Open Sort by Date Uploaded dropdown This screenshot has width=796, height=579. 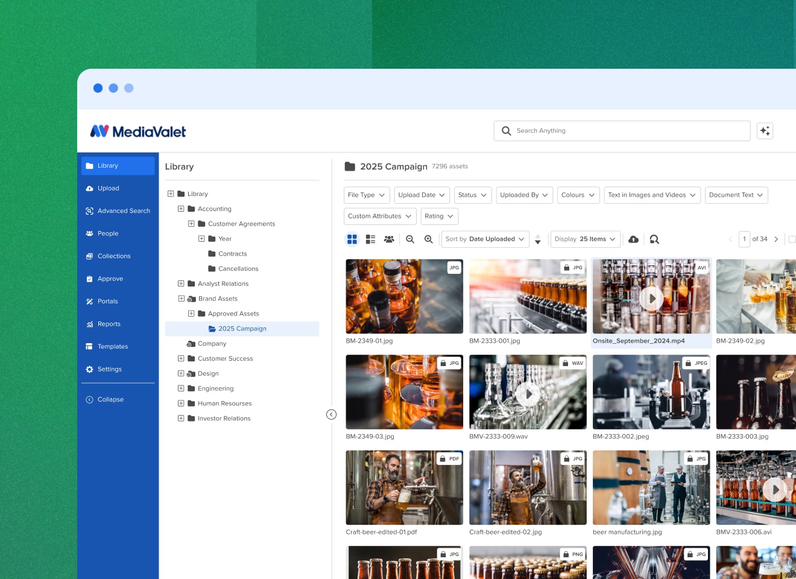[485, 239]
